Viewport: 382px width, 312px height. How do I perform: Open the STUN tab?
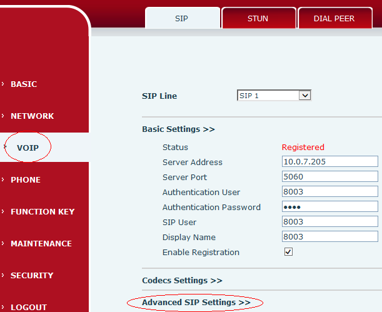[259, 18]
